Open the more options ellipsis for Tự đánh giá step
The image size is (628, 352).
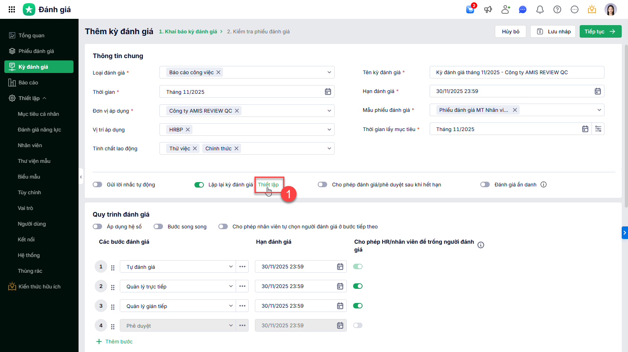tap(242, 267)
